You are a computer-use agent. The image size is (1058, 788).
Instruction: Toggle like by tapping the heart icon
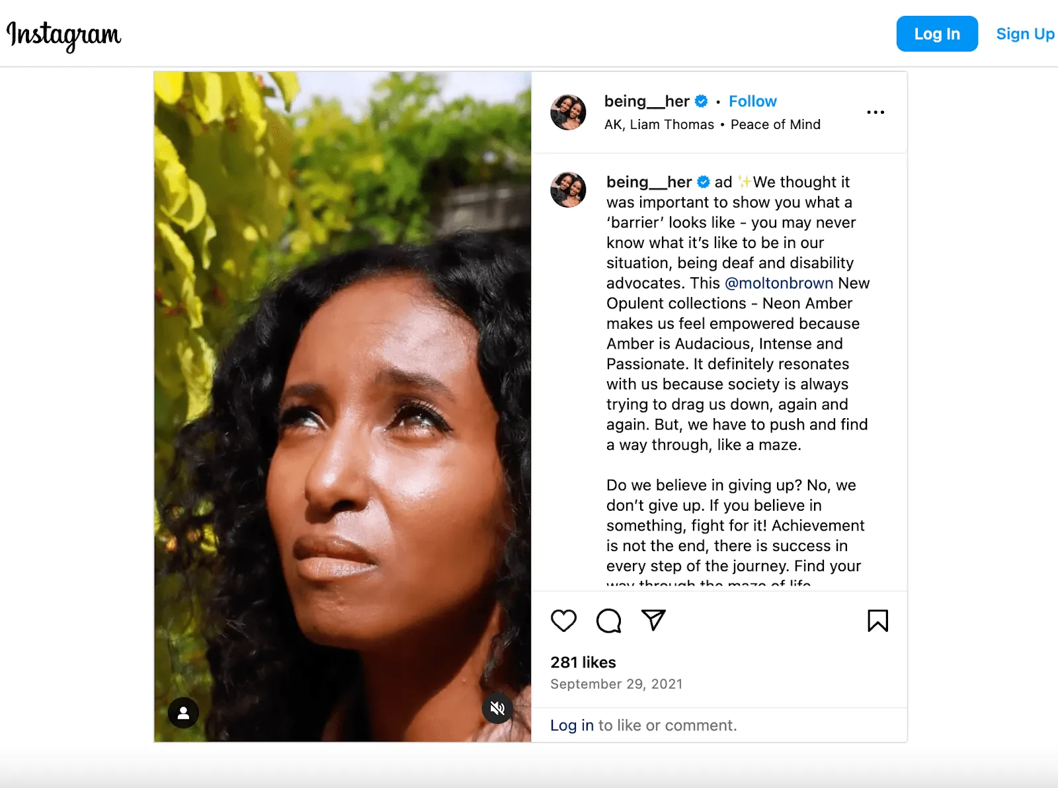pos(563,621)
